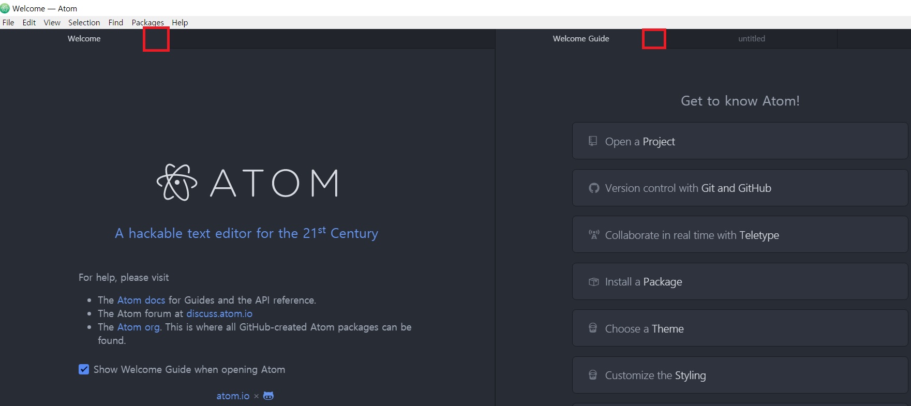Image resolution: width=911 pixels, height=406 pixels.
Task: Click the package icon beside Install a Package
Action: [x=593, y=282]
